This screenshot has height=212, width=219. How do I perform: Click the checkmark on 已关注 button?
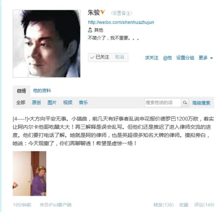[x=92, y=57]
